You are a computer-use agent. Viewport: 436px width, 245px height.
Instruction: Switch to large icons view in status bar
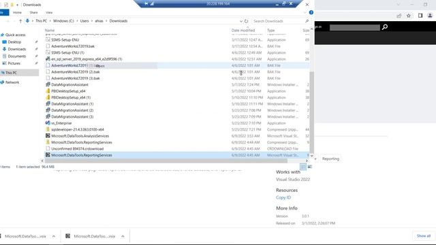pos(309,167)
